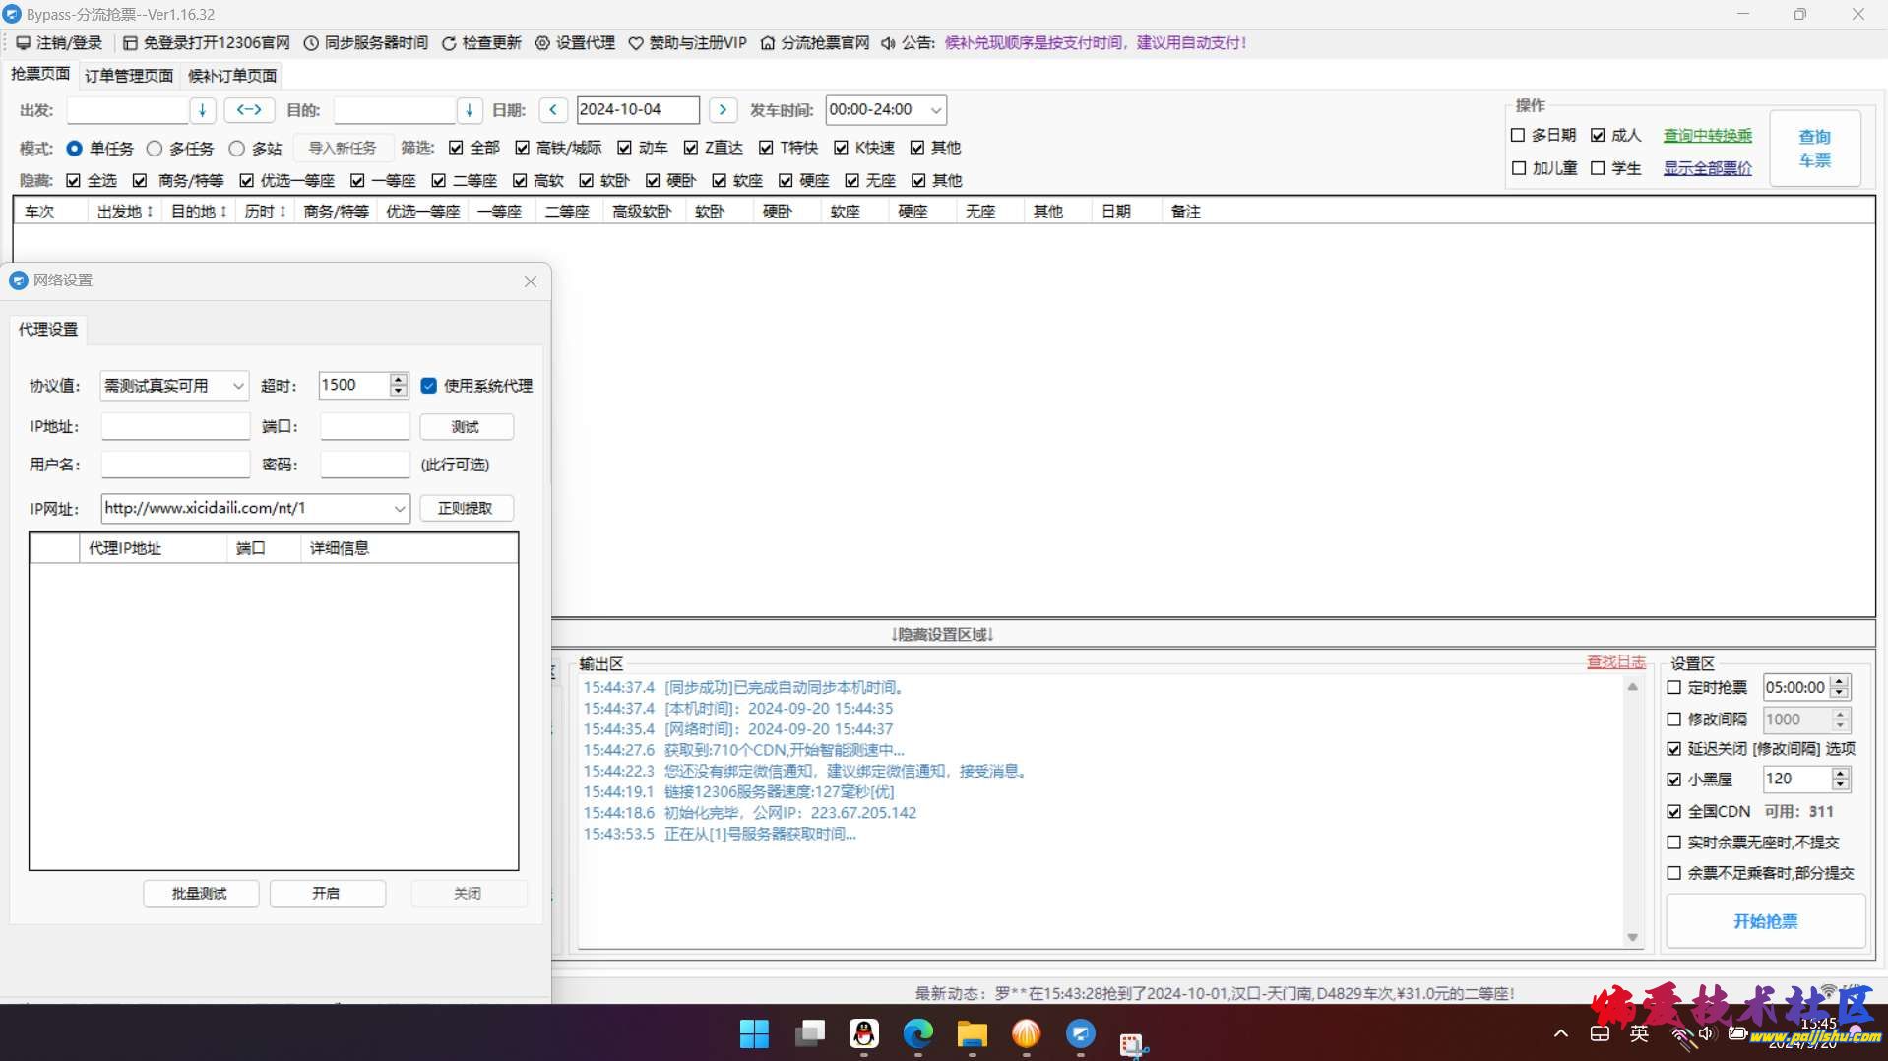1888x1061 pixels.
Task: Click the 同步服务器时间 clock icon
Action: tap(311, 43)
